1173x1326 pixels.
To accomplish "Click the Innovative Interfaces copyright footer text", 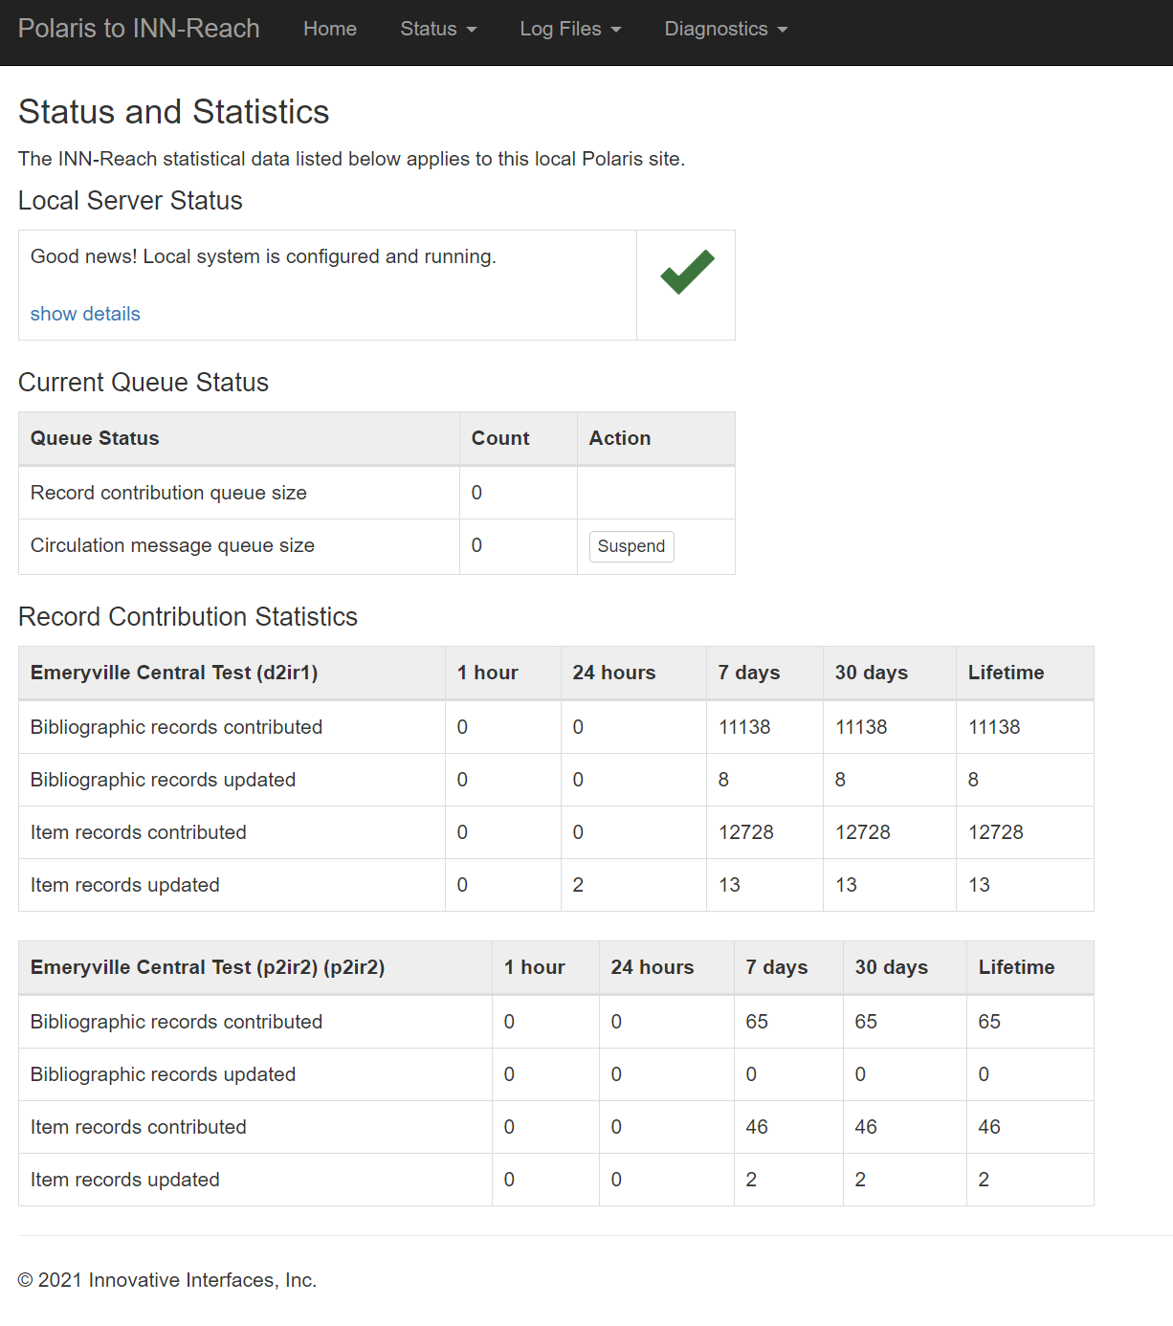I will 167,1280.
